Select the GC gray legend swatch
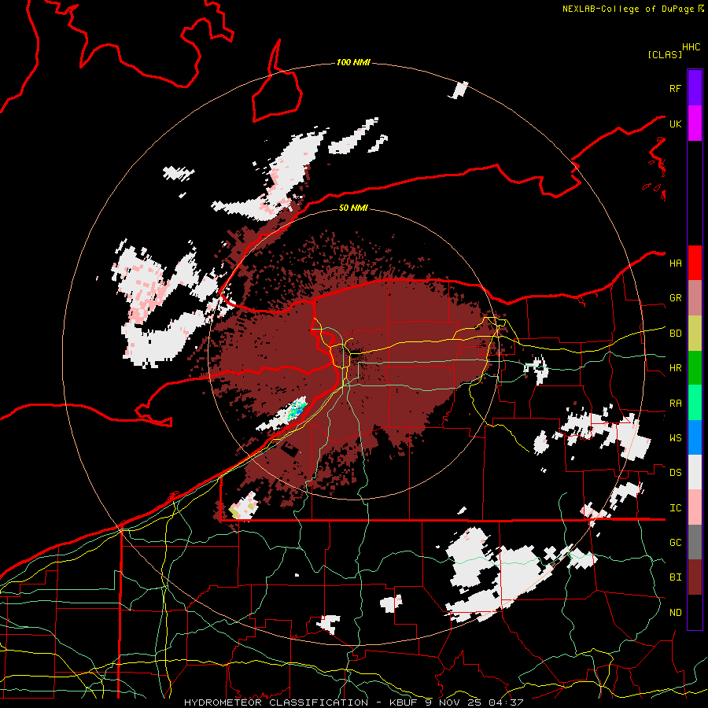Viewport: 708px width, 708px height. click(695, 542)
